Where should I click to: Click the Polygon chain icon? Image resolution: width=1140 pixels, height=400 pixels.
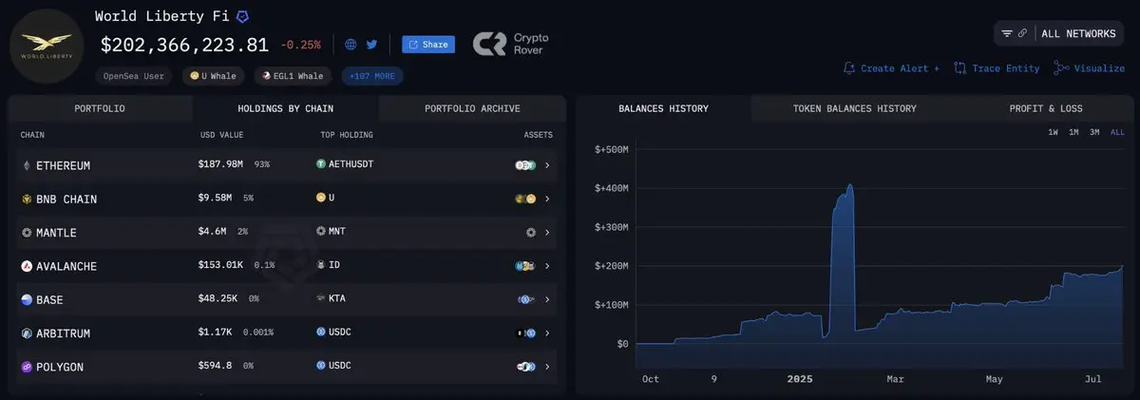click(27, 367)
